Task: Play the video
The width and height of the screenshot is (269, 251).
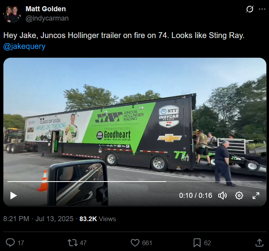Action: [x=14, y=196]
